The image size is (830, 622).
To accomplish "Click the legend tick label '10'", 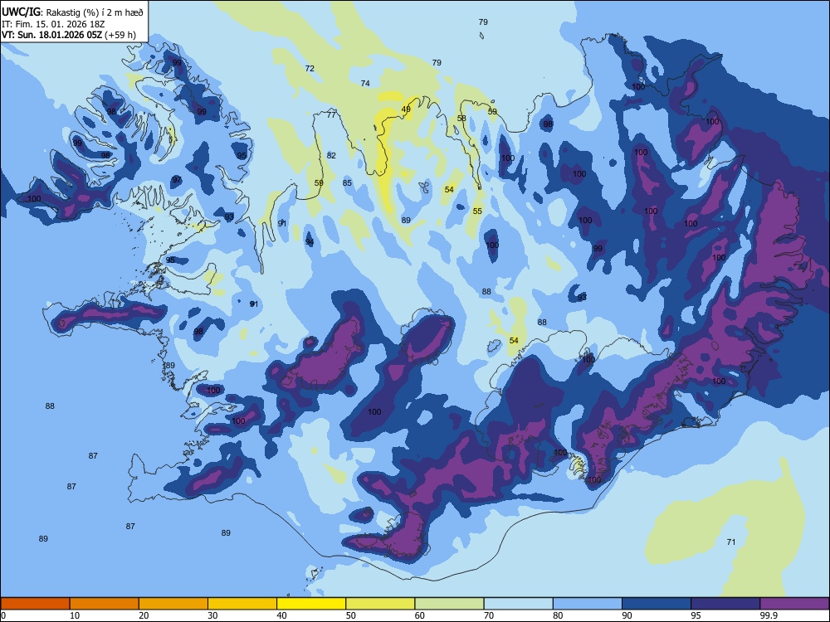I will pos(75,615).
